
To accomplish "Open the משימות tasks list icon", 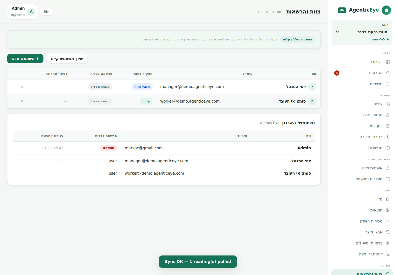I will coord(387,84).
